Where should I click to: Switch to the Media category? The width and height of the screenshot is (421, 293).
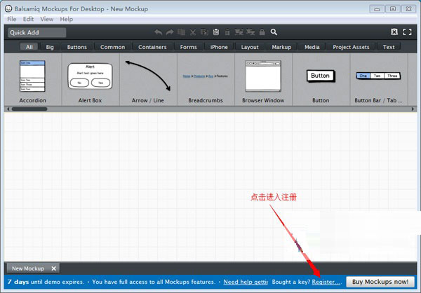tap(312, 47)
